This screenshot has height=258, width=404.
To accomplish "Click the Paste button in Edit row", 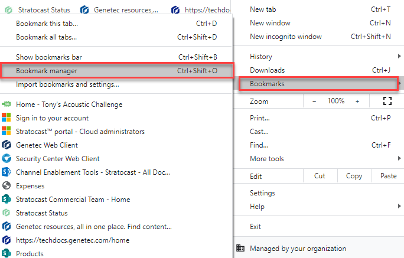I will [388, 176].
